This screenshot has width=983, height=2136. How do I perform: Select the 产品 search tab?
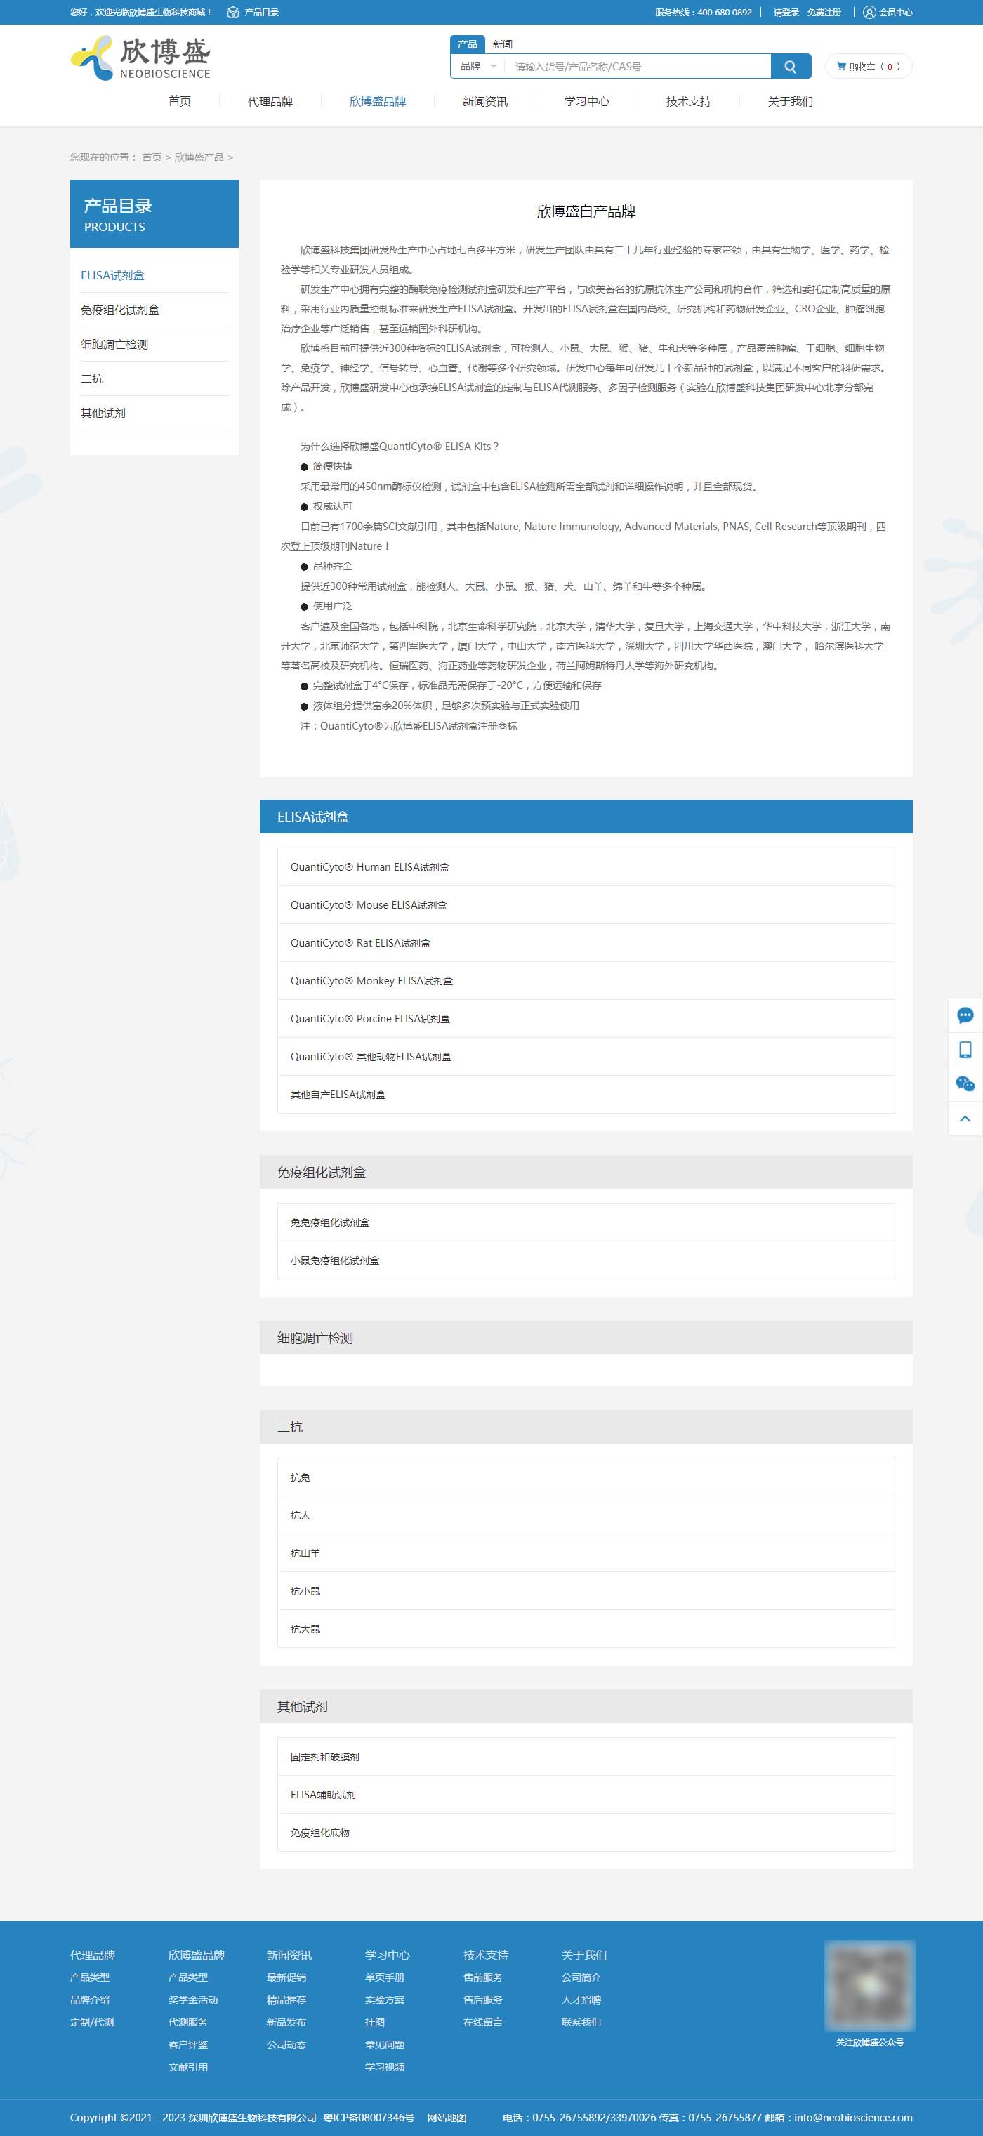click(x=468, y=44)
